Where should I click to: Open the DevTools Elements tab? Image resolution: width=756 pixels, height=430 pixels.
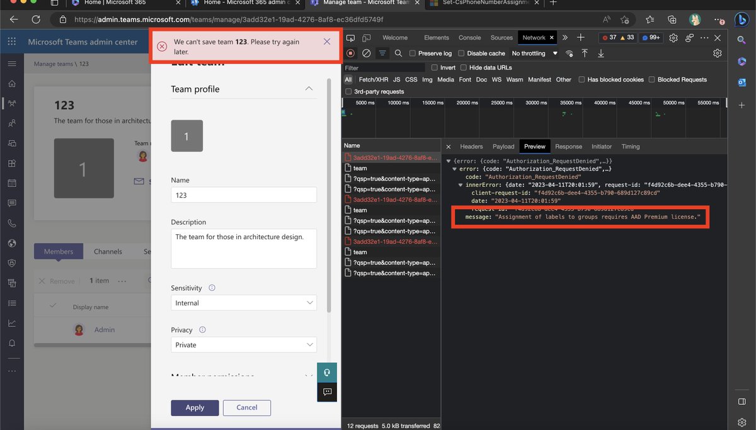[437, 38]
